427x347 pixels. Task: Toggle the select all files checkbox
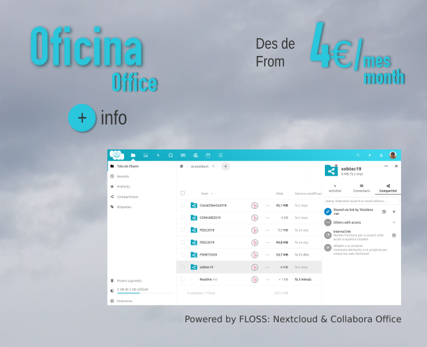[x=183, y=193]
